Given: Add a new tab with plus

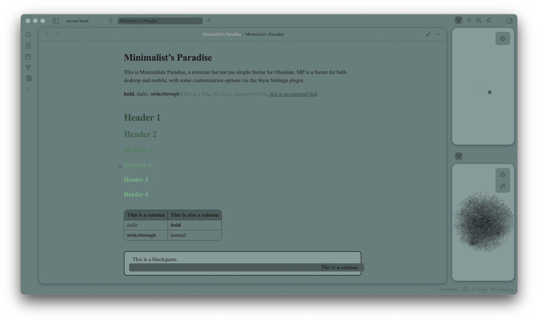Looking at the screenshot, I should [x=209, y=20].
